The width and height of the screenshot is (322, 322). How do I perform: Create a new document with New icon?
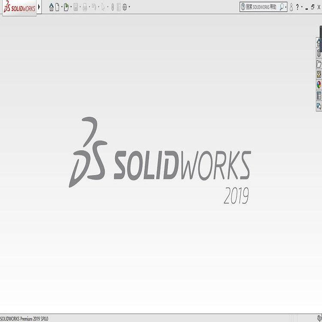click(x=58, y=7)
